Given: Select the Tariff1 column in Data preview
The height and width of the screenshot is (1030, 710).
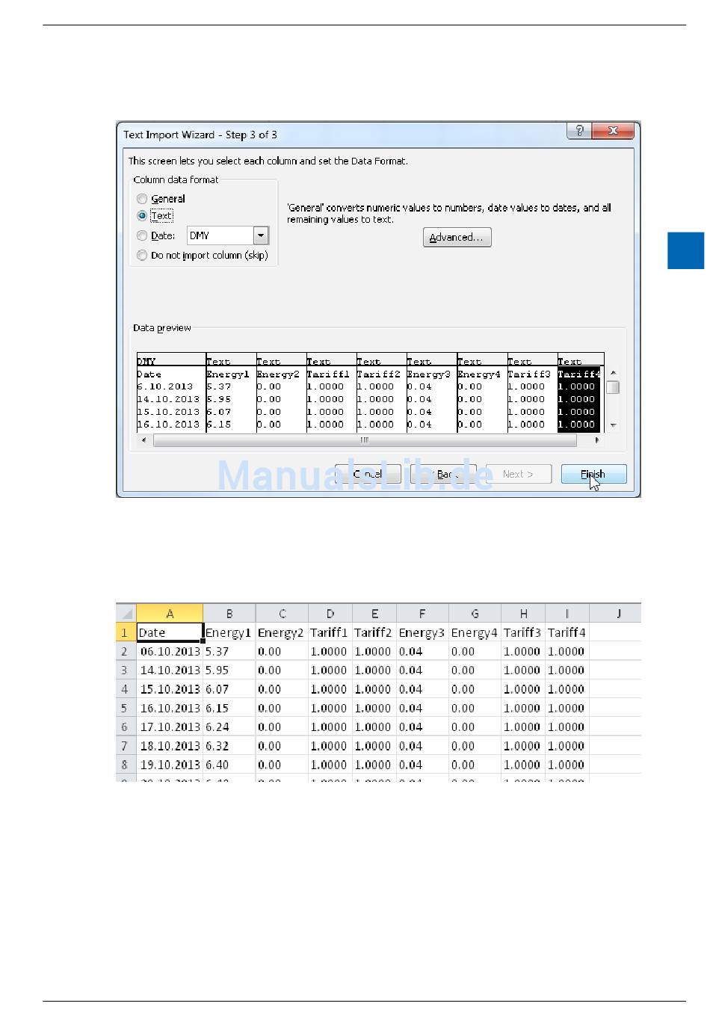Looking at the screenshot, I should click(x=331, y=393).
